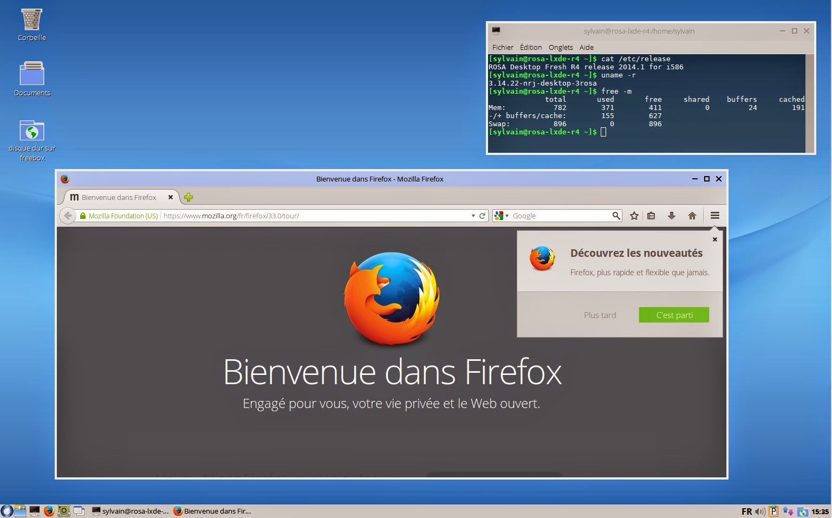Close the Découvrez les nouveautés popup

715,239
